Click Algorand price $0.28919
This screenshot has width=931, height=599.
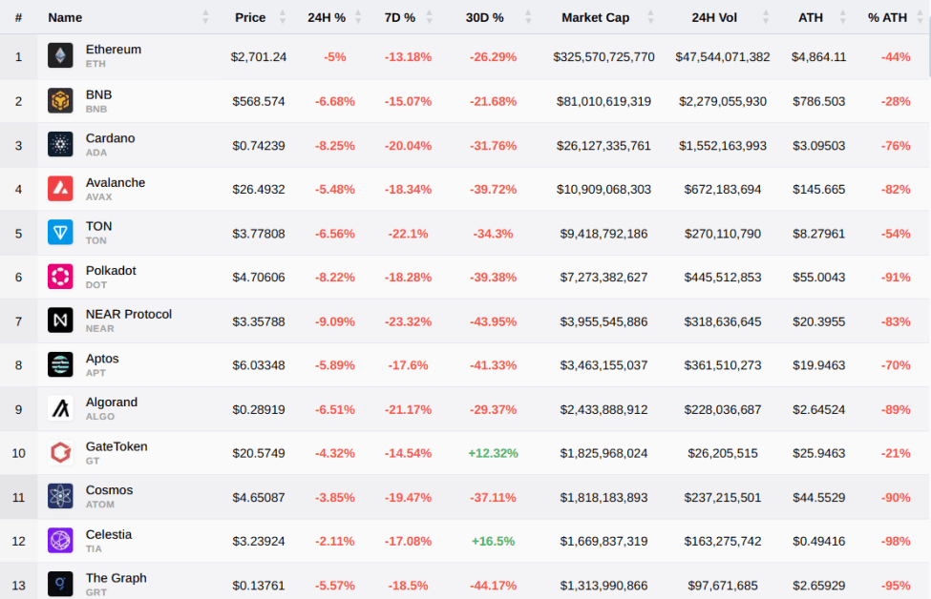258,409
